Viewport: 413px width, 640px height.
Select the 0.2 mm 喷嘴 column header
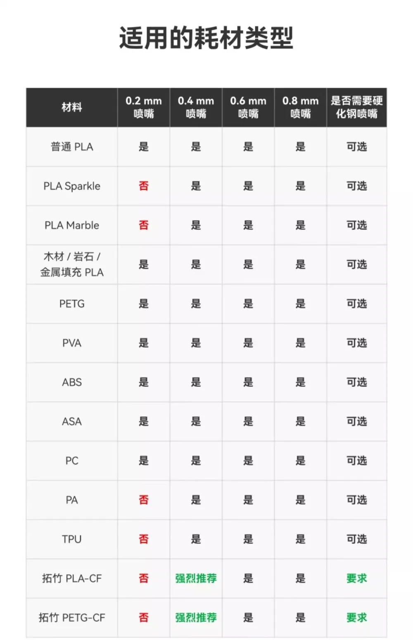click(144, 107)
